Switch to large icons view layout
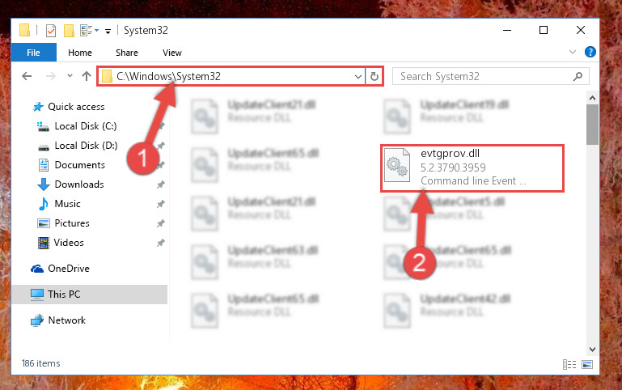622x390 pixels. click(x=587, y=364)
